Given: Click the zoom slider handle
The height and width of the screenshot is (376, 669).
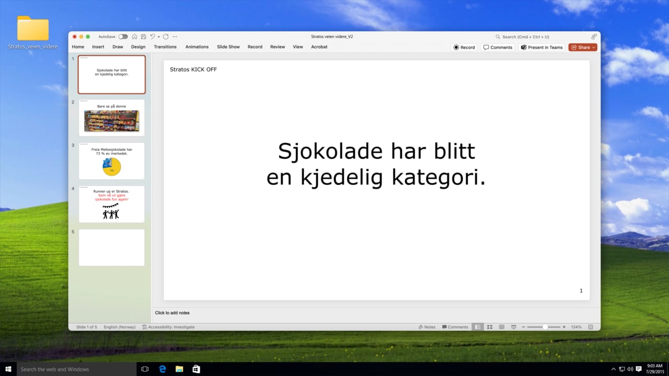Looking at the screenshot, I should (x=545, y=327).
